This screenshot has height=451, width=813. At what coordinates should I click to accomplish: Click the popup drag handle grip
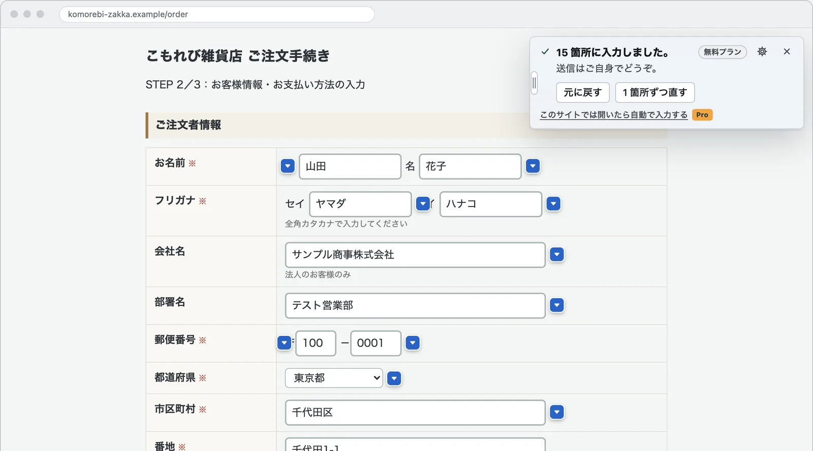[x=534, y=83]
